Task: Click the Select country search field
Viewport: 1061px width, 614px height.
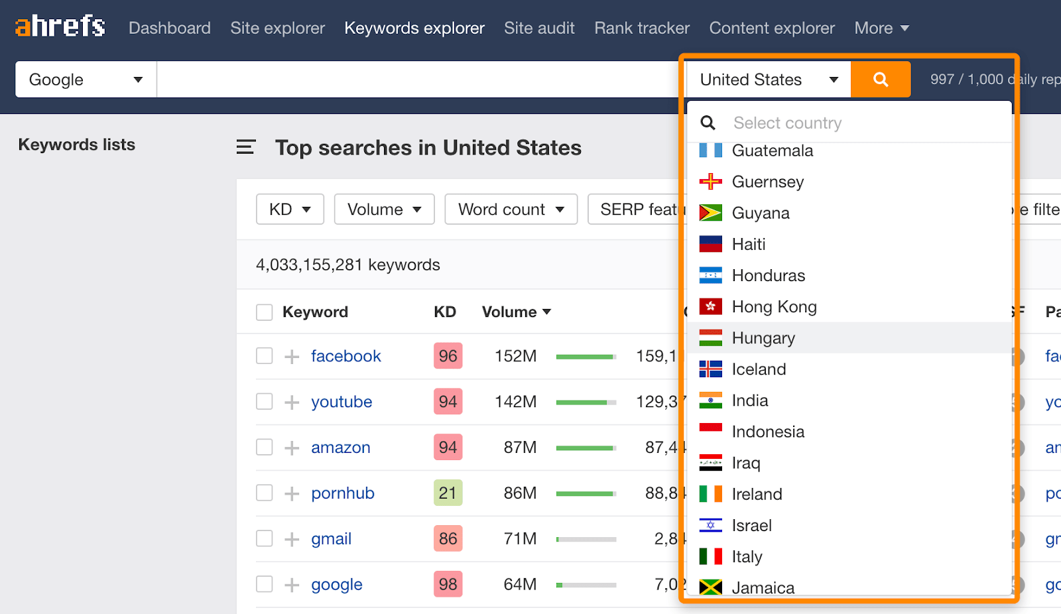Action: (x=849, y=123)
